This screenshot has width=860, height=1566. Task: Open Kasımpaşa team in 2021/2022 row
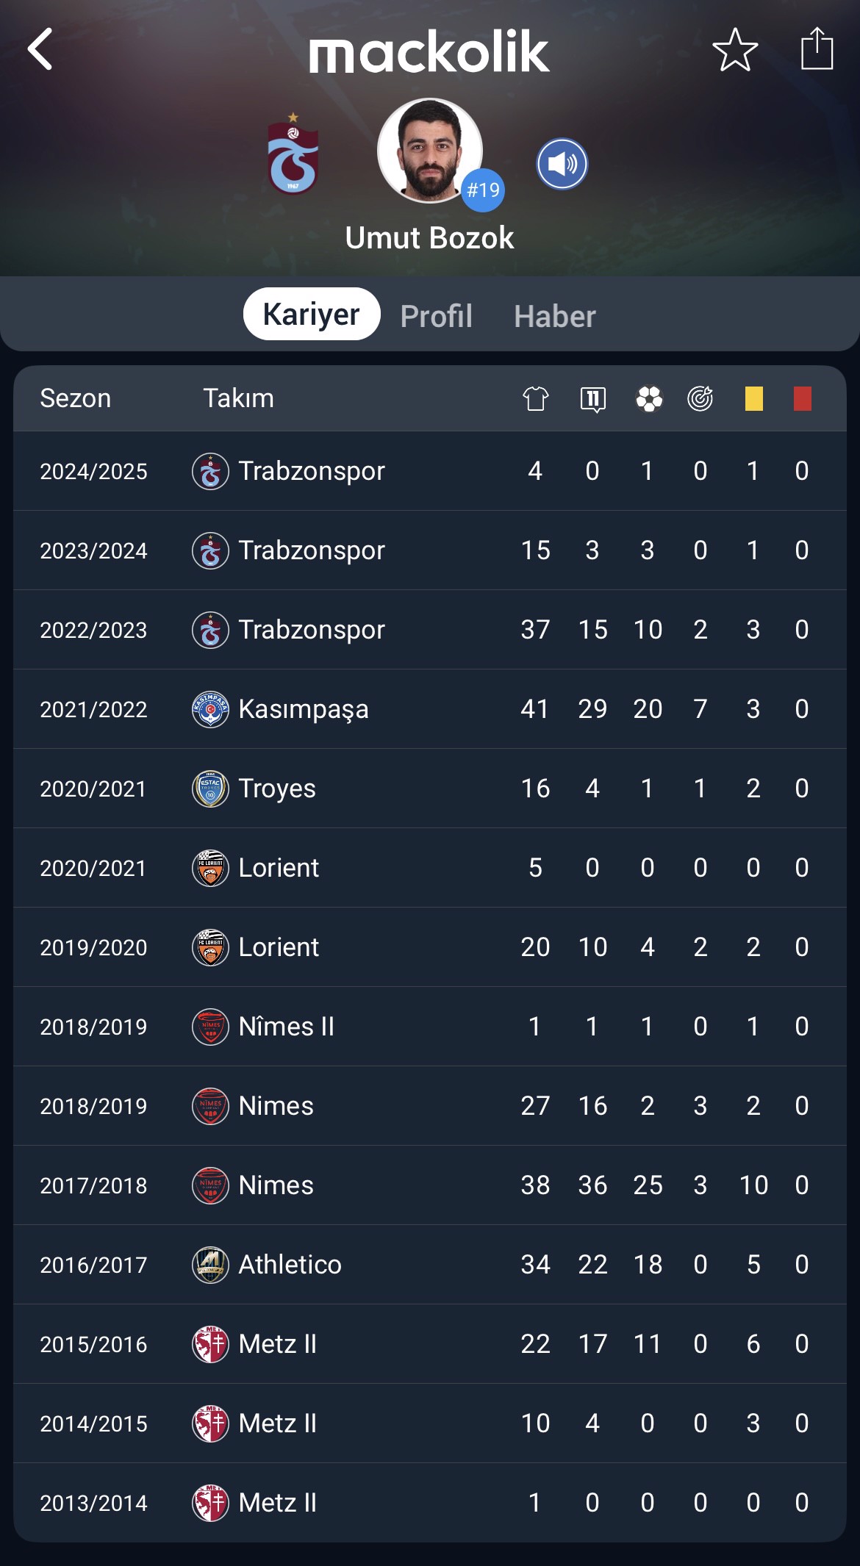304,709
